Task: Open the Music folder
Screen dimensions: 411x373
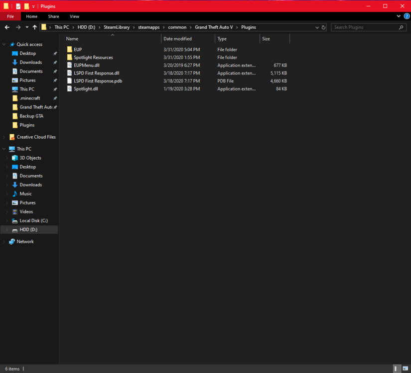Action: coord(25,193)
